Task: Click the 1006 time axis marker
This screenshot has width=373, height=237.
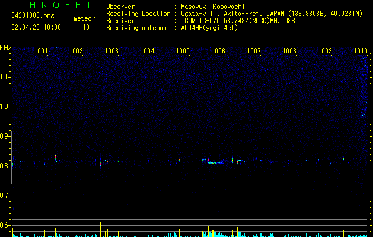Action: 219,51
